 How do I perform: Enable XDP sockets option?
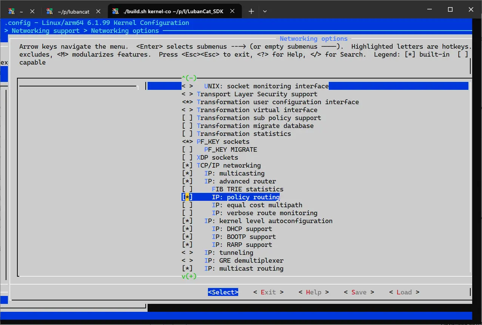(187, 158)
